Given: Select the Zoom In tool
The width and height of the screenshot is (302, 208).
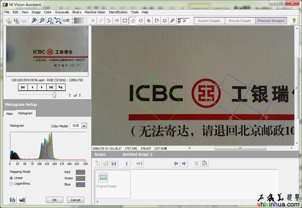Looking at the screenshot, I should click(34, 21).
